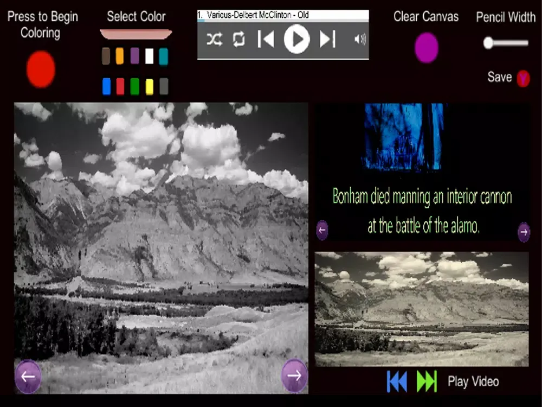Skip to next music track
The image size is (542, 407).
pyautogui.click(x=327, y=39)
